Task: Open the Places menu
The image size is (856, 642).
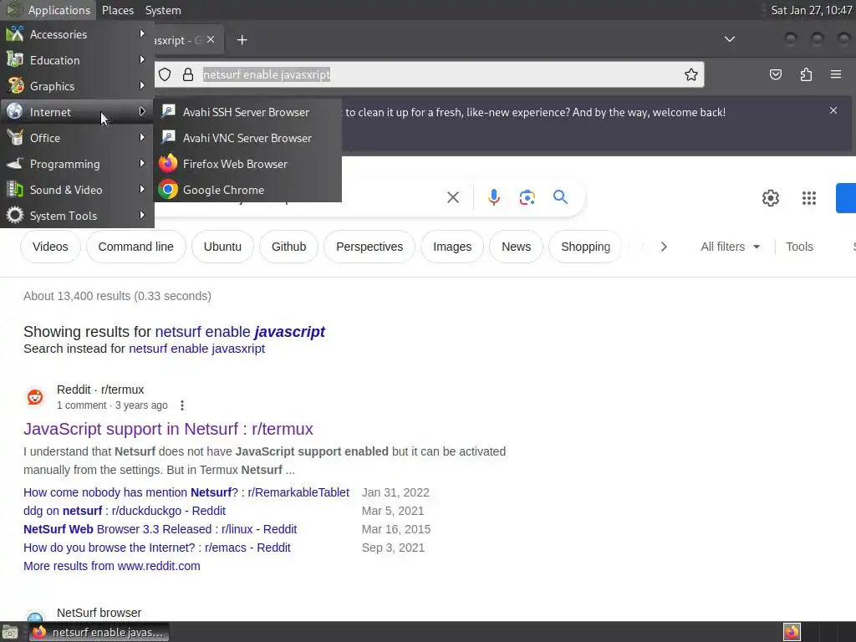Action: (x=117, y=10)
